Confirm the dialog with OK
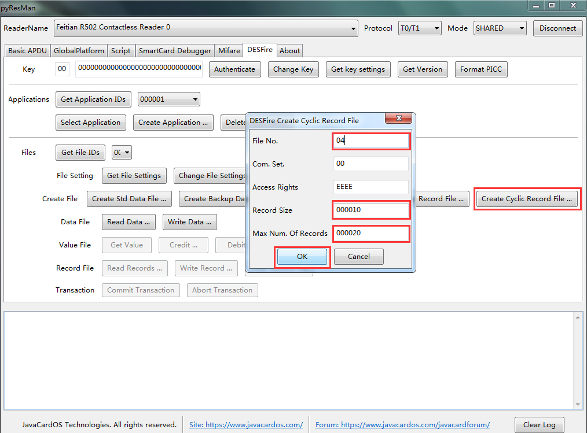Screen dimensions: 587x433 coord(302,257)
